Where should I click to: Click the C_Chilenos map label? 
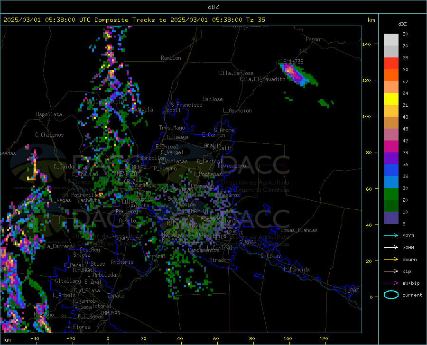[x=49, y=135]
